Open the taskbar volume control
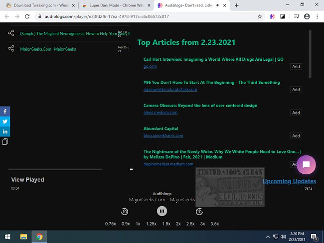 [x=283, y=237]
